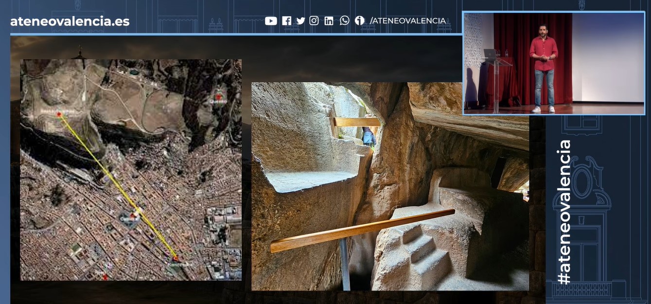
Task: Open the YouTube icon in header
Action: point(271,21)
